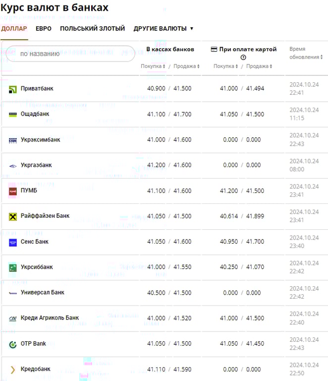Open the Универсал Банк link
328x381 pixels.
(x=42, y=293)
